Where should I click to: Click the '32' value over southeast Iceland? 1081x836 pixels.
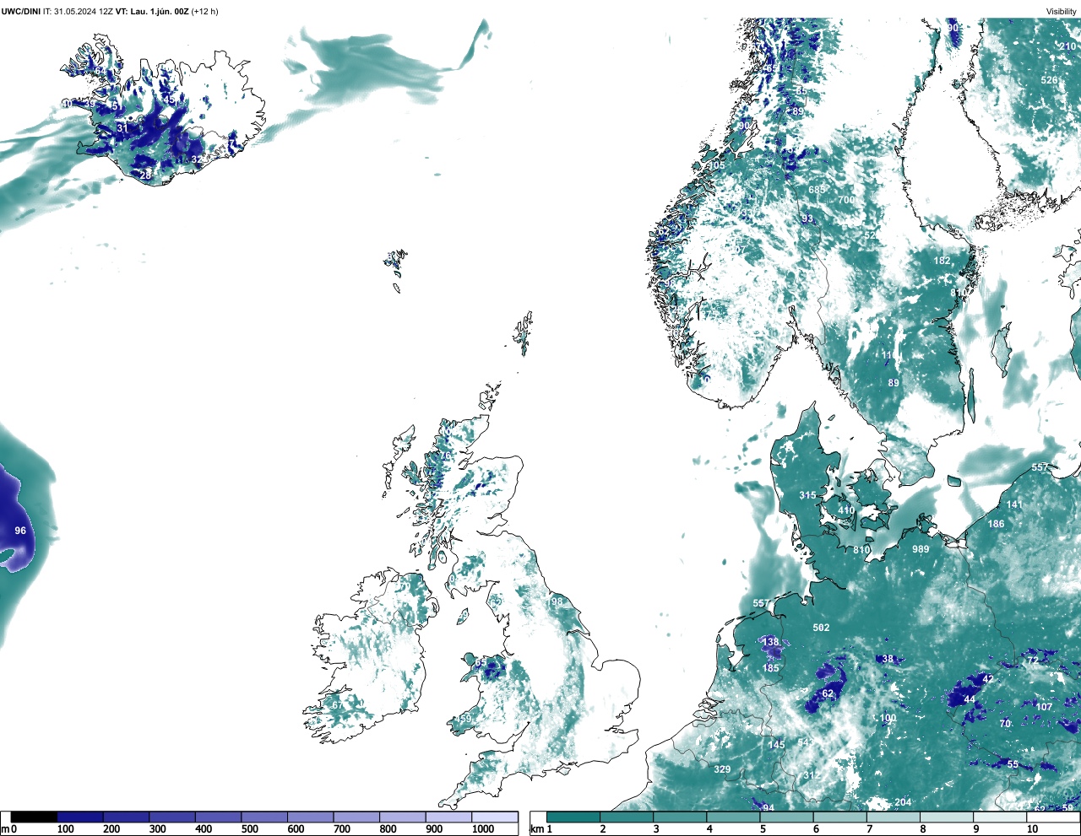pyautogui.click(x=197, y=159)
